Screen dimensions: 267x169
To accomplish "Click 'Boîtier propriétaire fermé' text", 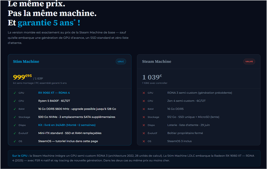I will point(185,133).
